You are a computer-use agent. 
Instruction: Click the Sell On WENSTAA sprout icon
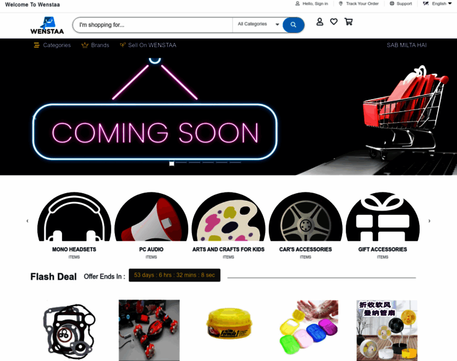tap(123, 45)
